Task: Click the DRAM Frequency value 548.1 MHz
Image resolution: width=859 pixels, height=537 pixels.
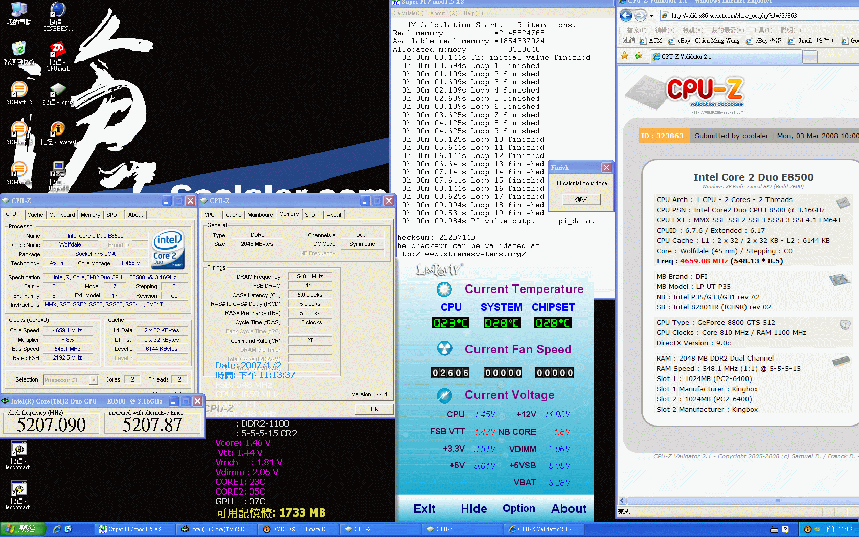Action: pyautogui.click(x=310, y=276)
